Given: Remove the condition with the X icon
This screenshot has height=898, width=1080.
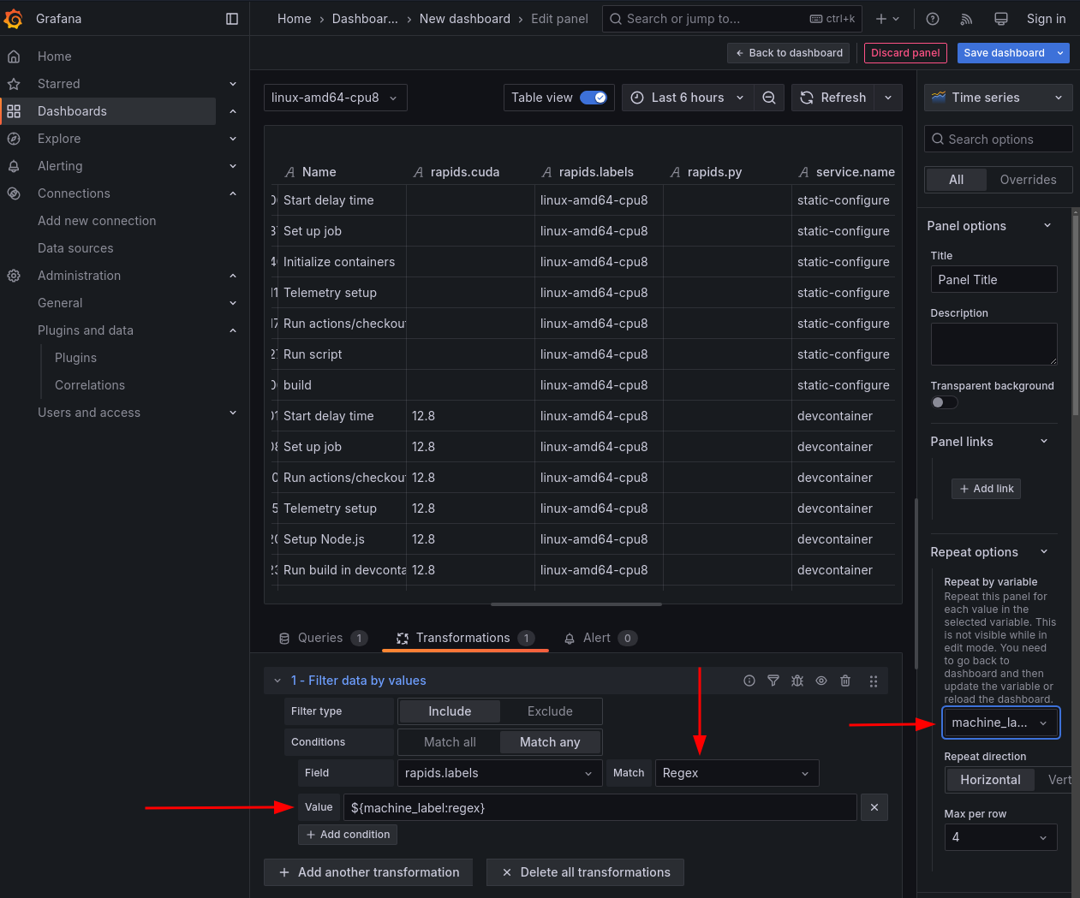Looking at the screenshot, I should [874, 807].
